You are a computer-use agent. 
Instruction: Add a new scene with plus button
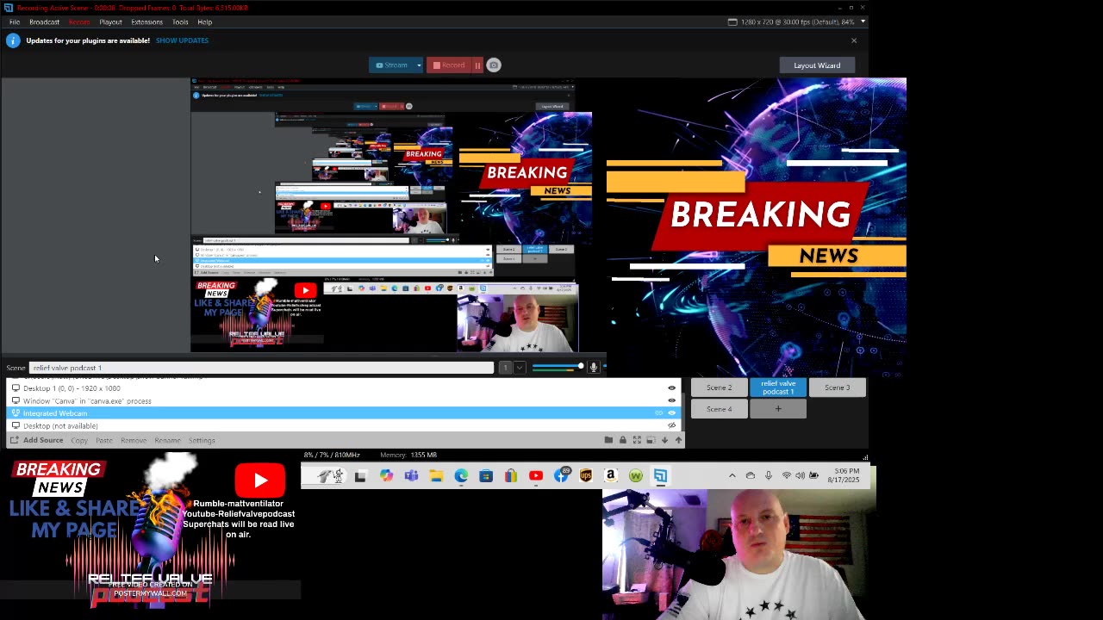coord(778,409)
